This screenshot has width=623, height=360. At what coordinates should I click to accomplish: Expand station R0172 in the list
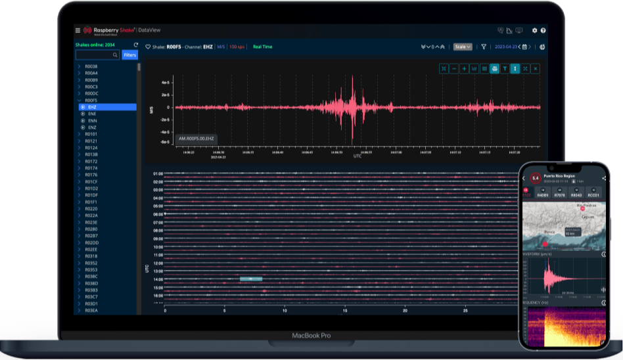coord(79,162)
